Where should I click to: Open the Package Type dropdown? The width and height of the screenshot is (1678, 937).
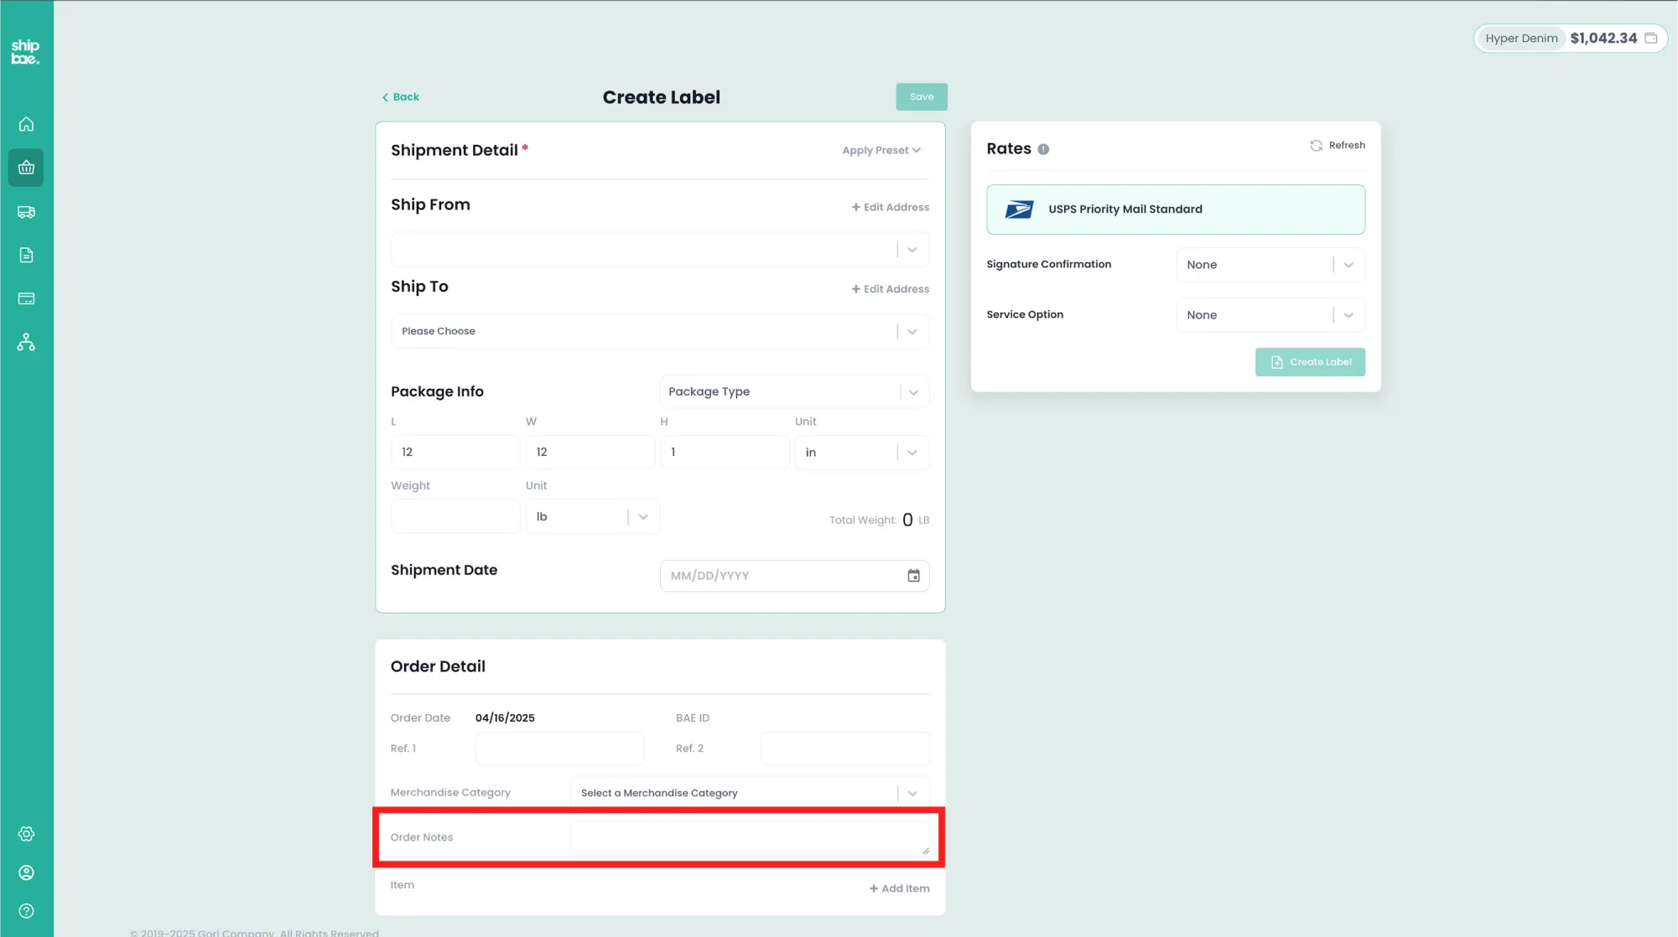pos(794,391)
